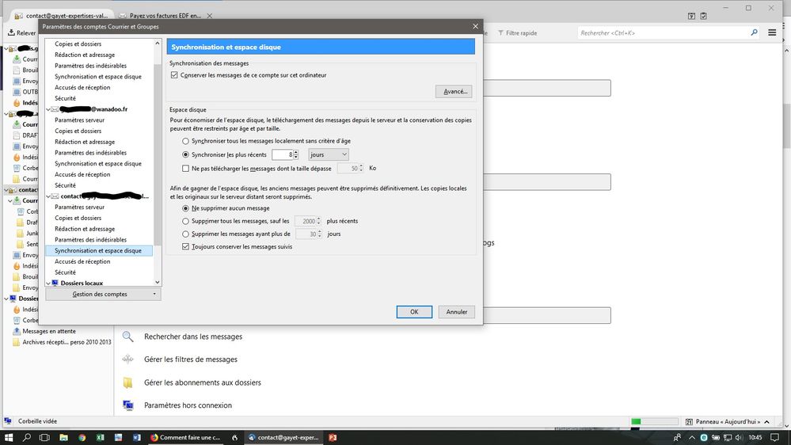Viewport: 791px width, 445px height.
Task: Open Windows taskbar search
Action: 27,437
